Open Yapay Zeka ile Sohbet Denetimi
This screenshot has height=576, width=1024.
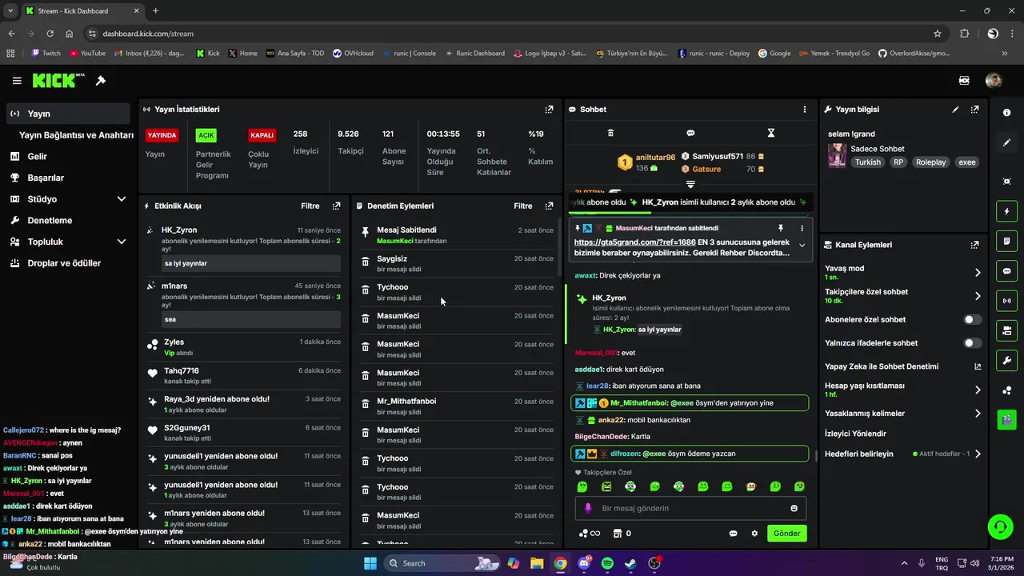click(x=903, y=366)
